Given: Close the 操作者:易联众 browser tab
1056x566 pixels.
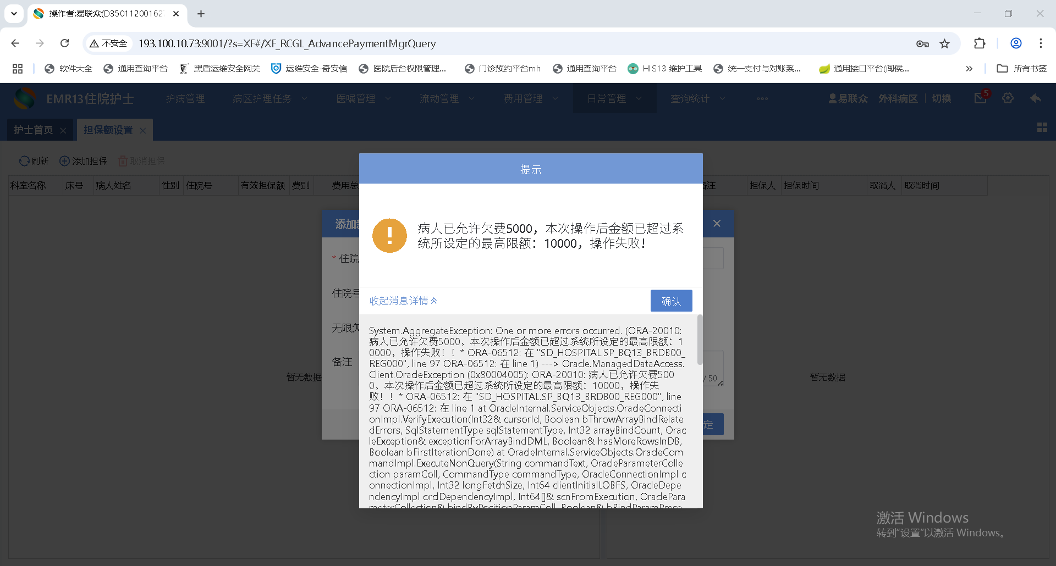Looking at the screenshot, I should coord(176,14).
